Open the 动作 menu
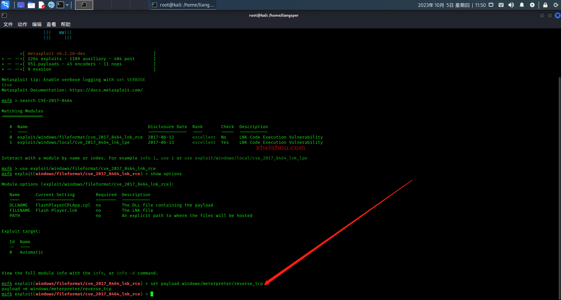 (x=23, y=25)
